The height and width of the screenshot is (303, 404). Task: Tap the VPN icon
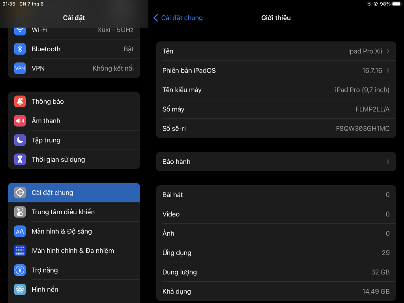click(x=20, y=68)
